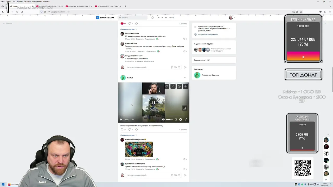Like Дмитрий Бахмистеров's comment
Image resolution: width=333 pixels, height=187 pixels.
click(185, 169)
